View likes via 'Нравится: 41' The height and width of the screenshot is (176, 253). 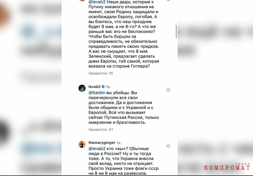[x=101, y=130]
